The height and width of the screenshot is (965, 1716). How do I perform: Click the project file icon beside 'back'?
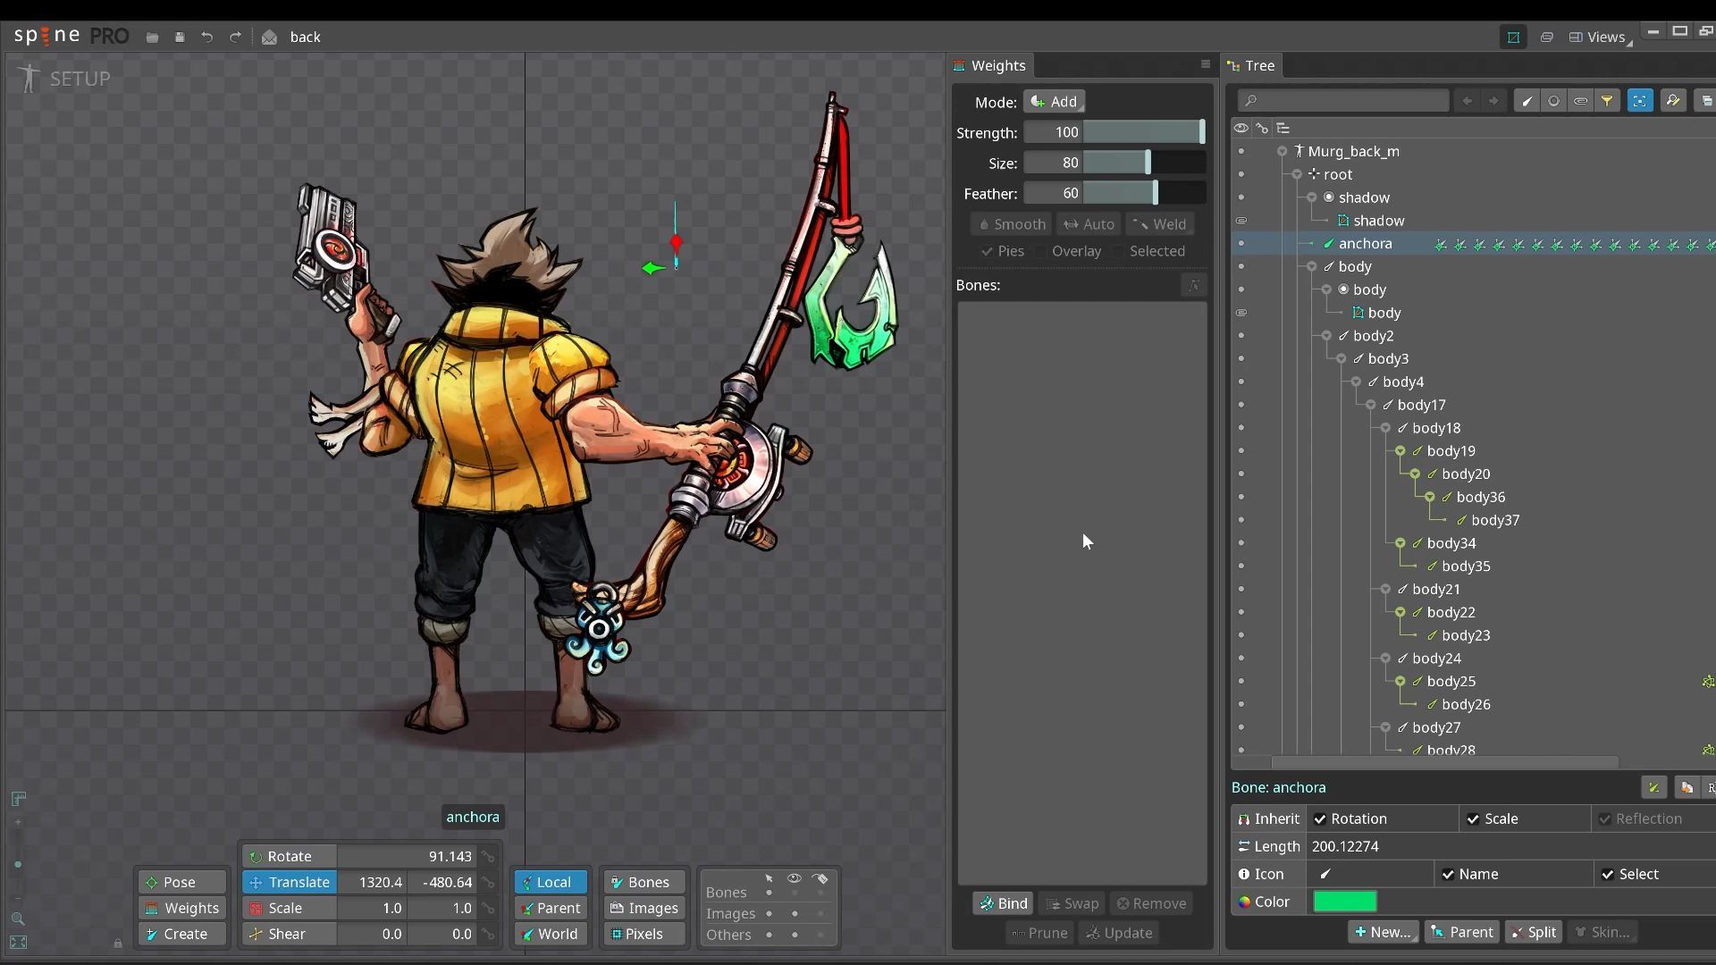269,38
